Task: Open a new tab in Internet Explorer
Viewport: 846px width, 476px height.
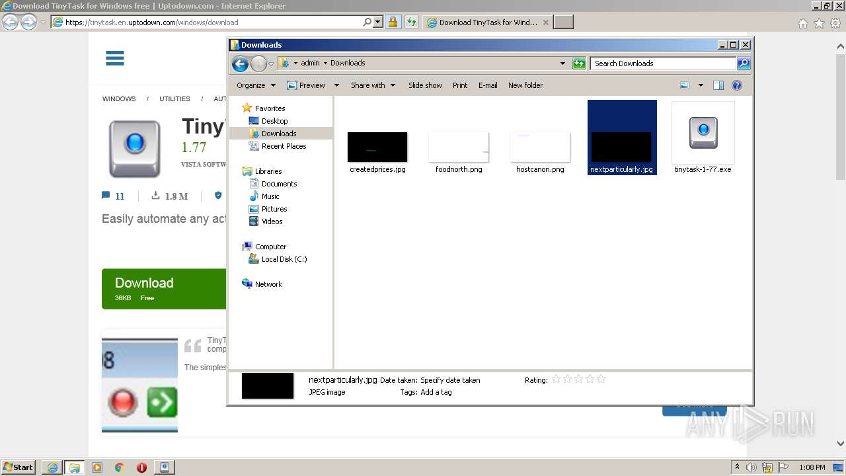Action: tap(563, 22)
